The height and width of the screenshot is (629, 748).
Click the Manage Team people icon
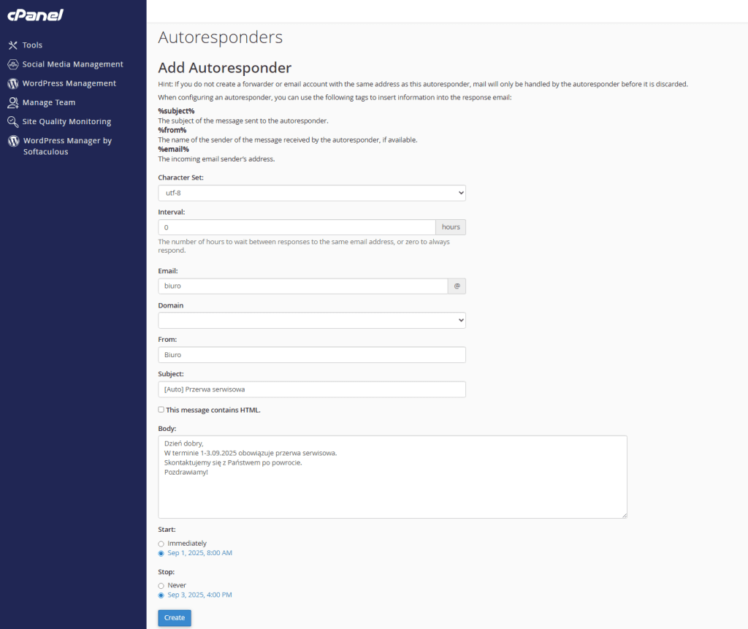(12, 103)
